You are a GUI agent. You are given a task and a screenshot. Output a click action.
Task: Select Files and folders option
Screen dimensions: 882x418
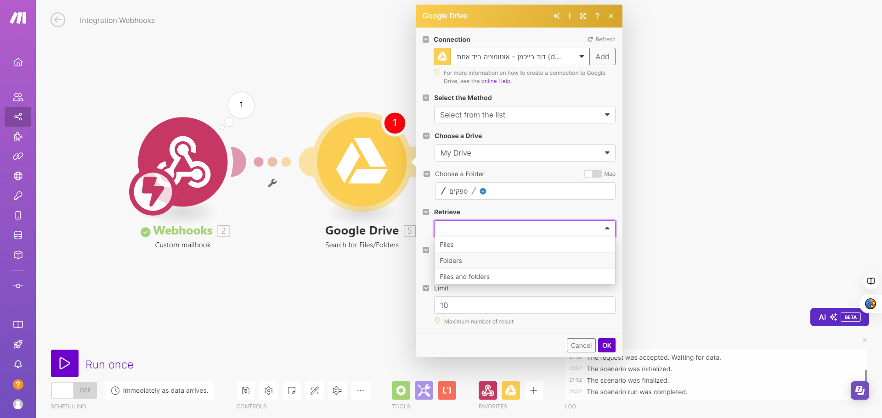tap(525, 277)
